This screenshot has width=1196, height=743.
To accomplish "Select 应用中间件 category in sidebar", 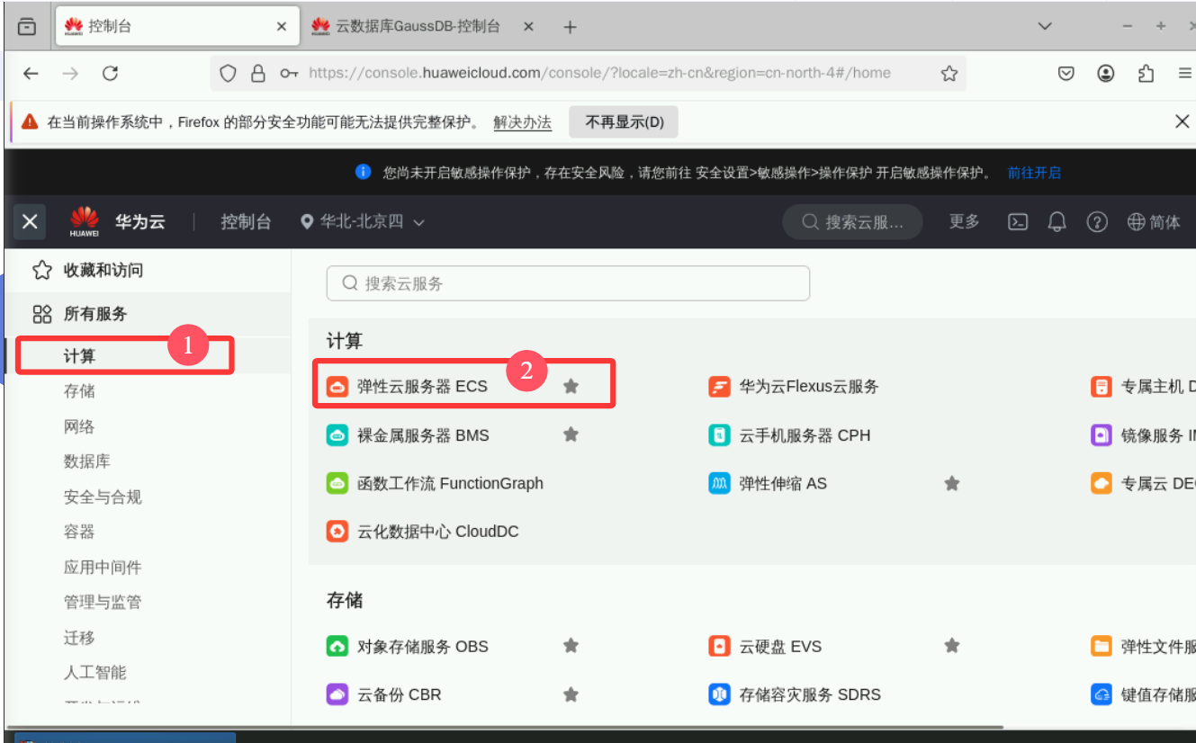I will coord(103,568).
